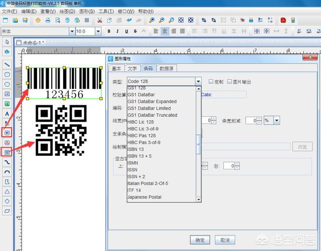Switch to the 数据源 tab
Viewport: 321px width, 251px height.
[x=167, y=68]
